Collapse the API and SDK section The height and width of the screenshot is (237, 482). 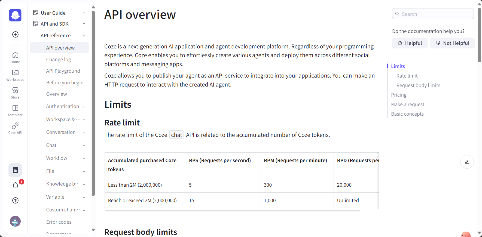84,24
